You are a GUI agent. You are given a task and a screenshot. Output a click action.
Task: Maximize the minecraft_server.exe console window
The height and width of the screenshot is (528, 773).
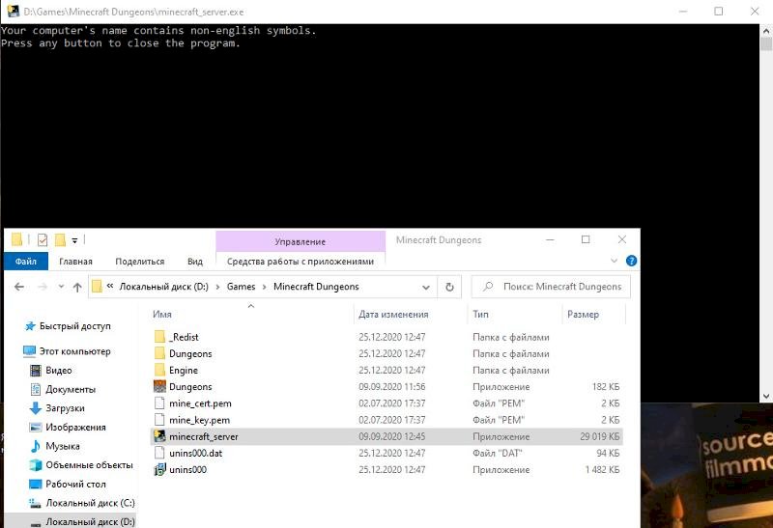719,12
